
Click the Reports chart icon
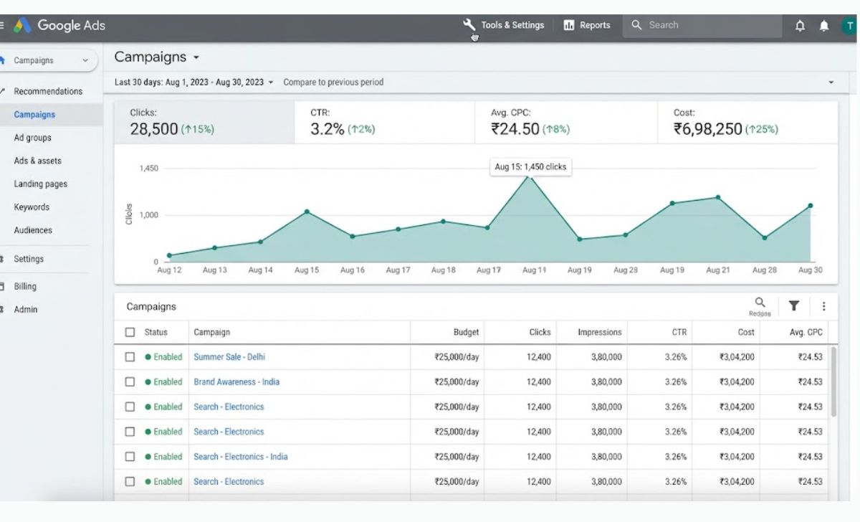569,25
